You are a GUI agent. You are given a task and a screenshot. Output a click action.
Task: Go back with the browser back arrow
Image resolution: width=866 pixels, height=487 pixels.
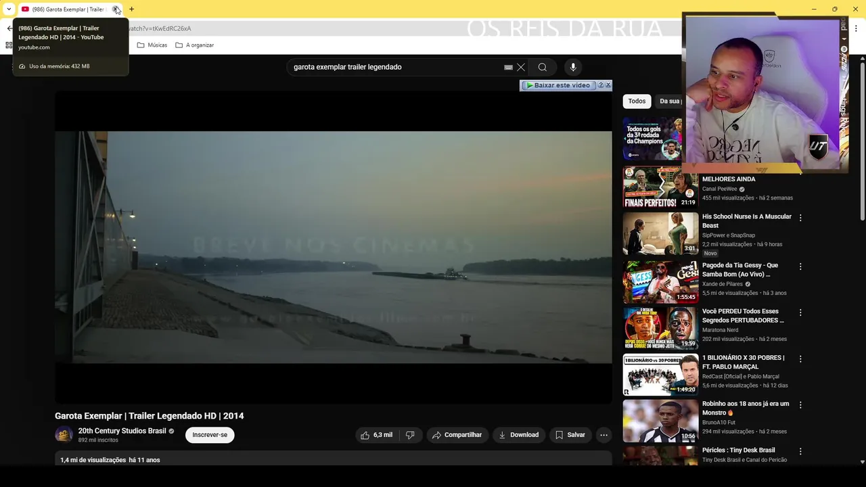(x=9, y=28)
